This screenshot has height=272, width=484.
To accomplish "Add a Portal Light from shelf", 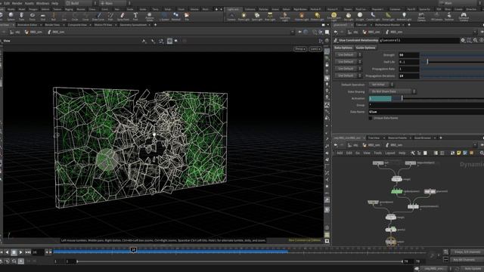I will tap(388, 17).
